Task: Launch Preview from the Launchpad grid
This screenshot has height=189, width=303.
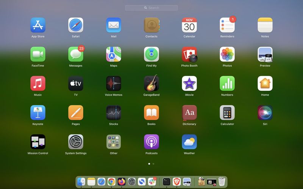Action: pyautogui.click(x=265, y=54)
